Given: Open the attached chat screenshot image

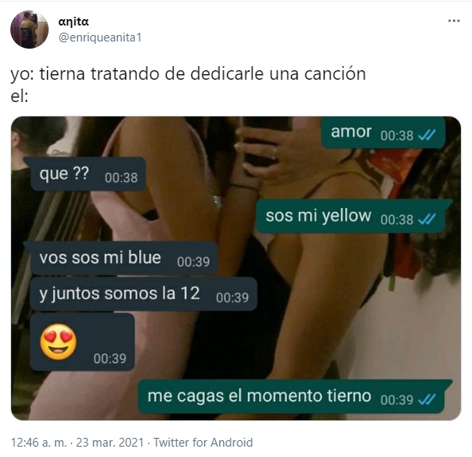Looking at the screenshot, I should pos(236,268).
